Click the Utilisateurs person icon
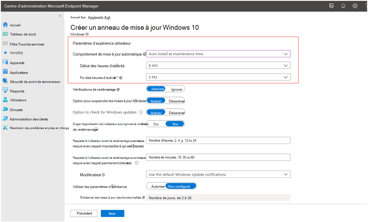368x222 pixels. 5,100
